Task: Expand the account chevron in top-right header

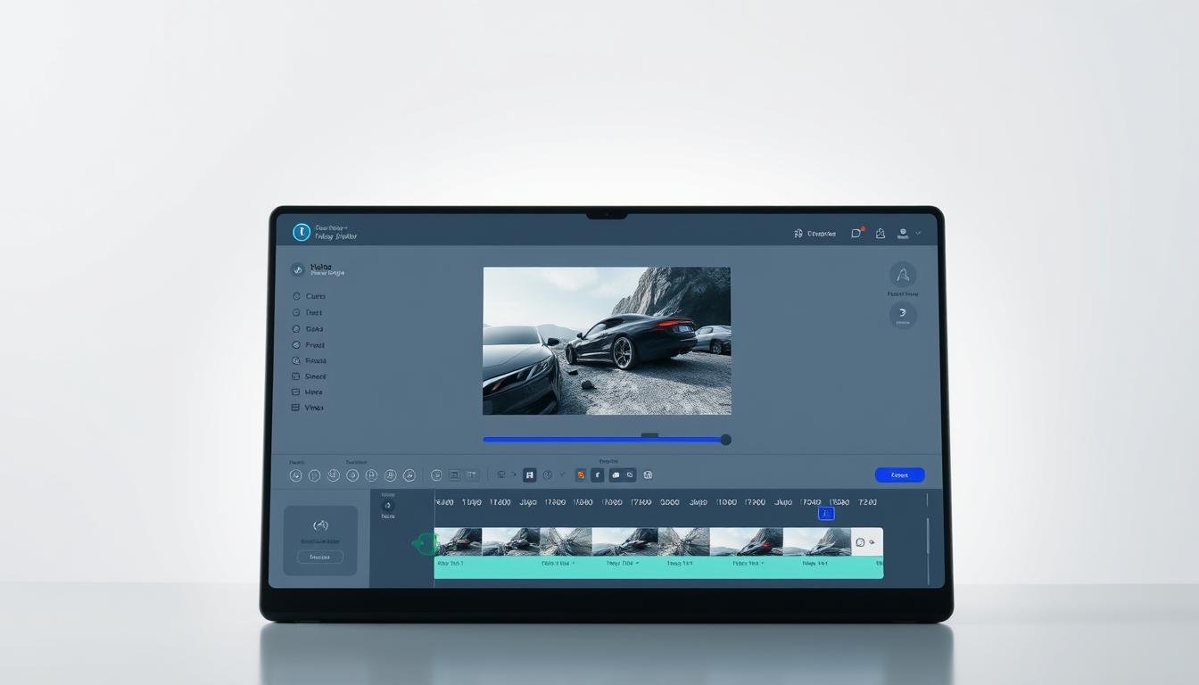Action: [918, 233]
